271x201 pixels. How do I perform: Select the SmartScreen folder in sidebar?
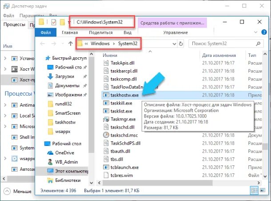pyautogui.click(x=68, y=113)
